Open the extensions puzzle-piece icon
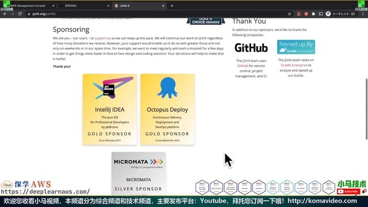Viewport: 368px width, 207px height. [x=313, y=14]
